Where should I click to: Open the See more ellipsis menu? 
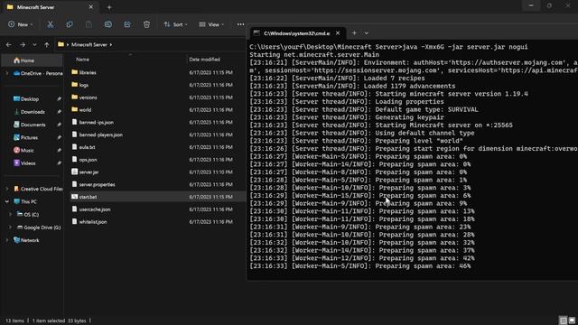tap(240, 24)
